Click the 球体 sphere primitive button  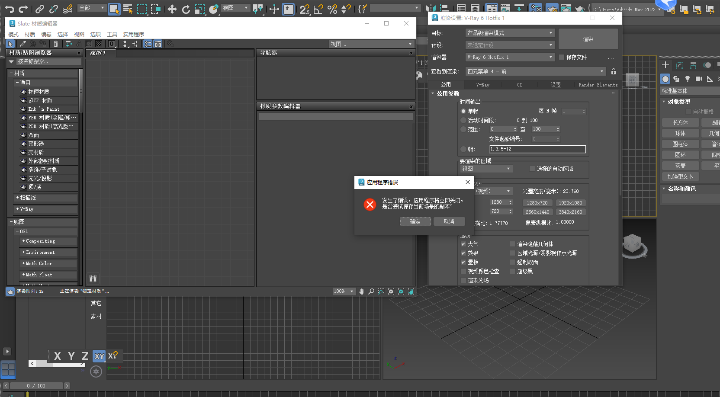pos(680,133)
